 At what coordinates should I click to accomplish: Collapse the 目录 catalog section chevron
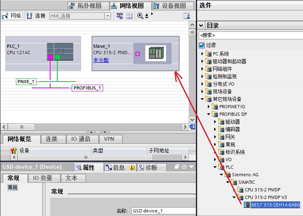201,25
